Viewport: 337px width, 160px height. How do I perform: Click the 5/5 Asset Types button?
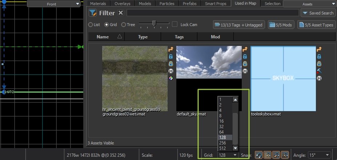pyautogui.click(x=316, y=25)
